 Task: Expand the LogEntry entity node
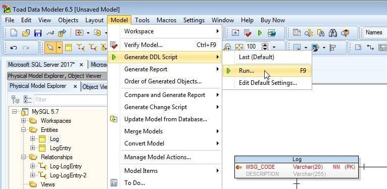point(32,148)
